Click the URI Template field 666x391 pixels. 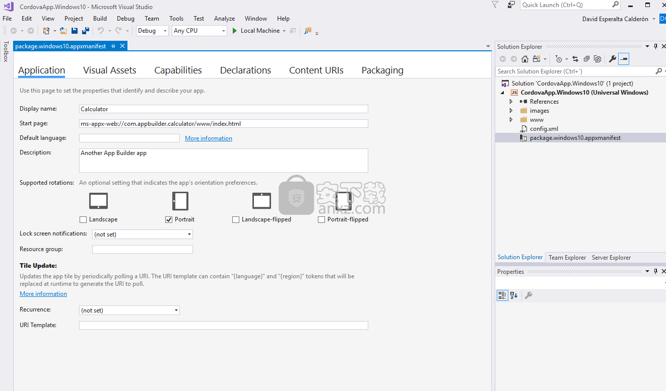click(224, 325)
